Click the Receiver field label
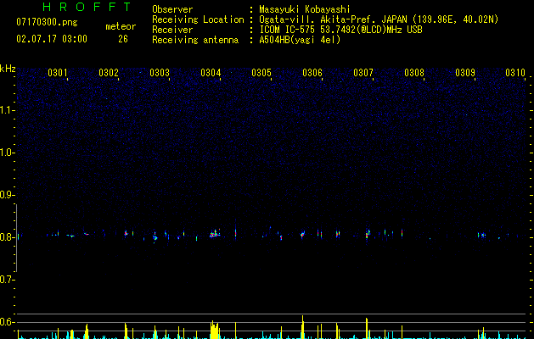The height and width of the screenshot is (339, 534). point(172,30)
